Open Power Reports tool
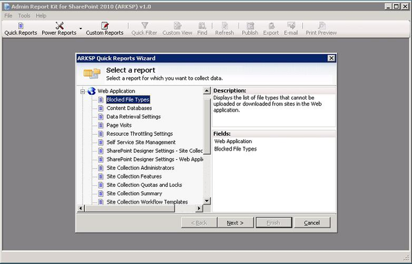 pos(59,29)
